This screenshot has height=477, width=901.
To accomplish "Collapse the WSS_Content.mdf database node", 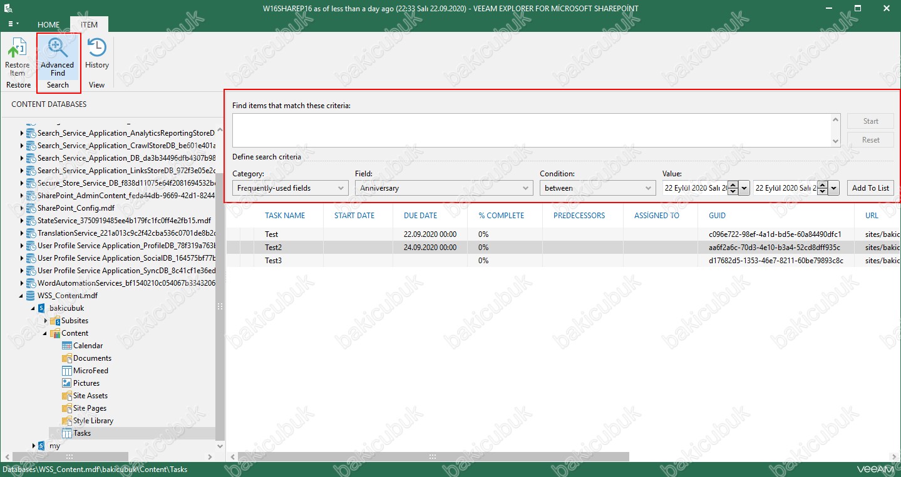I will click(22, 296).
